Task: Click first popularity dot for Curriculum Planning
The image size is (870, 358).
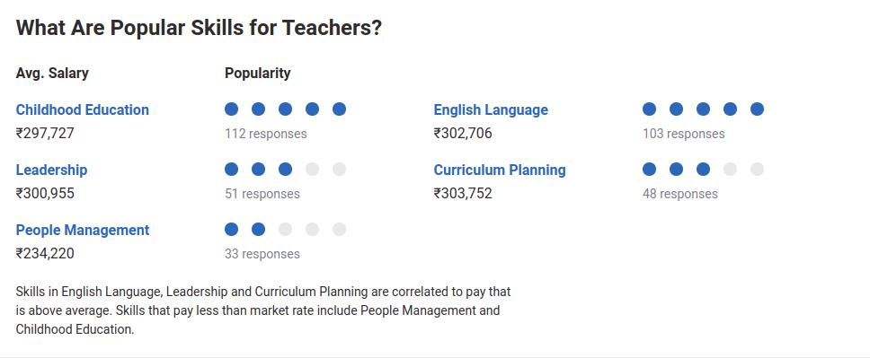Action: coord(649,169)
